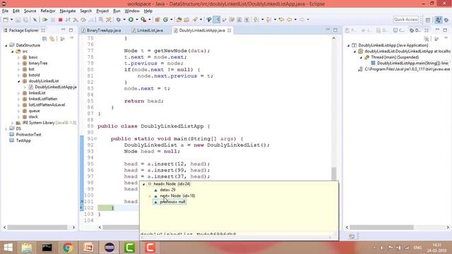
Task: Click the New Java Class icon
Action: (165, 20)
